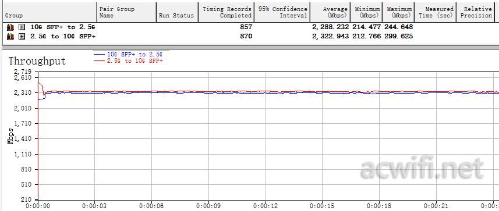Image resolution: width=499 pixels, height=211 pixels.
Task: Click average value 2,288.232
Action: click(x=331, y=27)
